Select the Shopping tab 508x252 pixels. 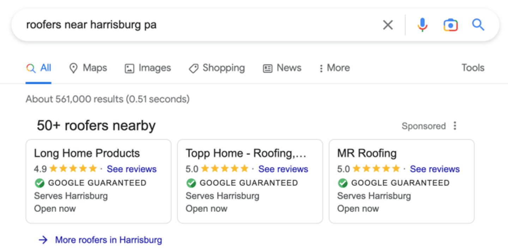(217, 68)
